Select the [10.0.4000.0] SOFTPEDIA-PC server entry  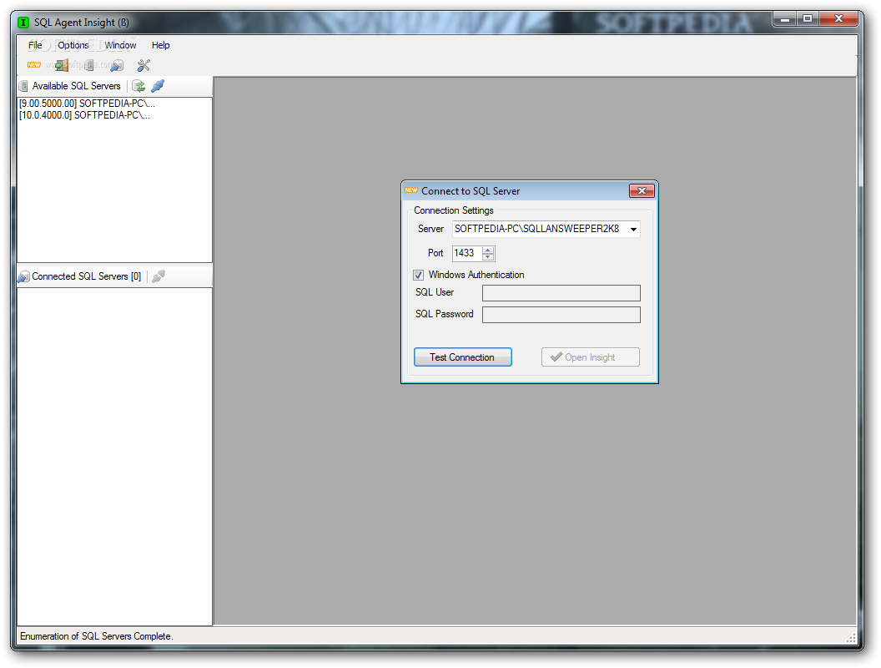click(x=84, y=115)
